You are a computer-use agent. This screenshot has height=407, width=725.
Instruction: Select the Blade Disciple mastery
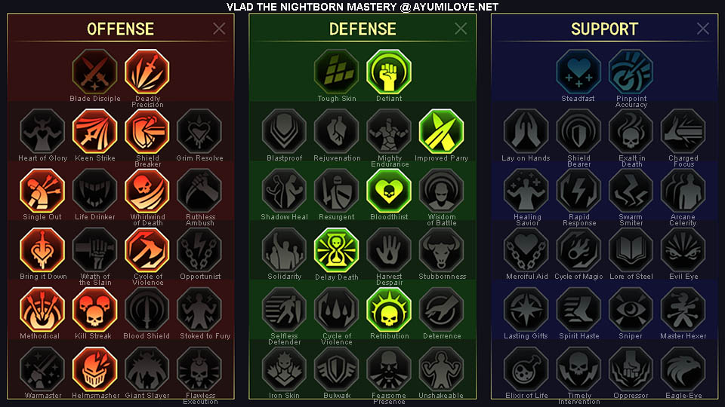[x=95, y=72]
